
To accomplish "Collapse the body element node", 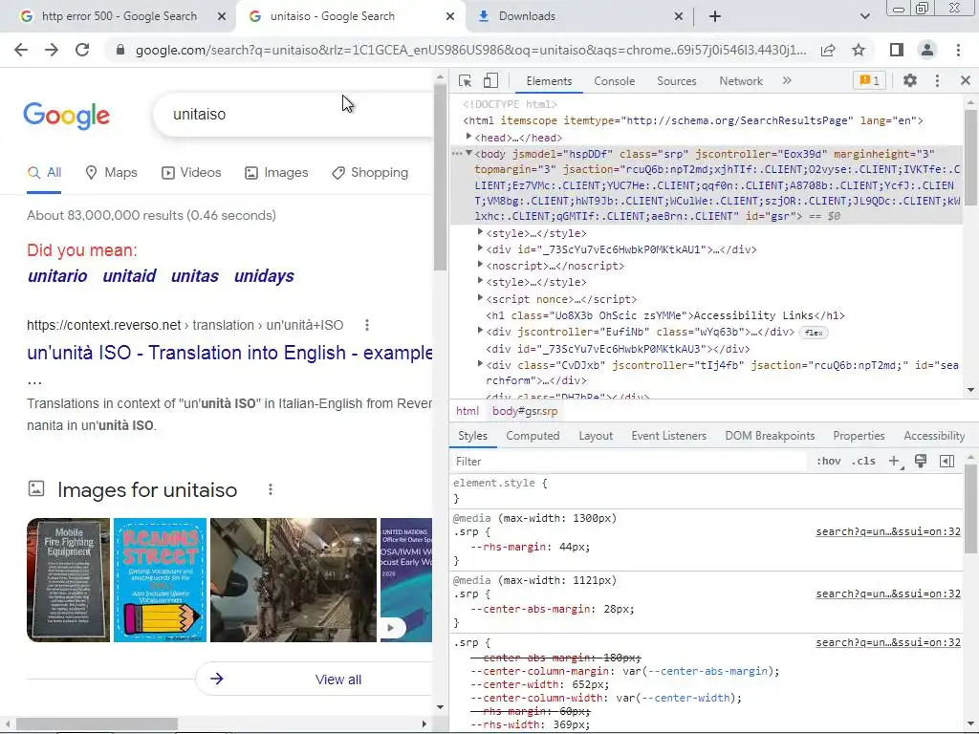I will click(468, 153).
